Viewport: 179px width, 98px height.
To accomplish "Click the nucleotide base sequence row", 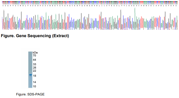I will tap(90, 4).
